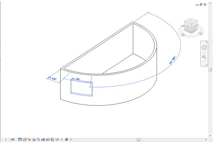
Task: Toggle the Shadows off icon
Action: pos(34,140)
